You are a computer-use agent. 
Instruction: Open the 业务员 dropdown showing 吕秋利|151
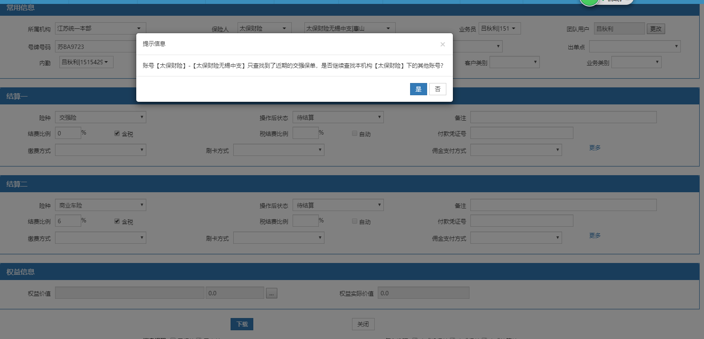pyautogui.click(x=500, y=28)
